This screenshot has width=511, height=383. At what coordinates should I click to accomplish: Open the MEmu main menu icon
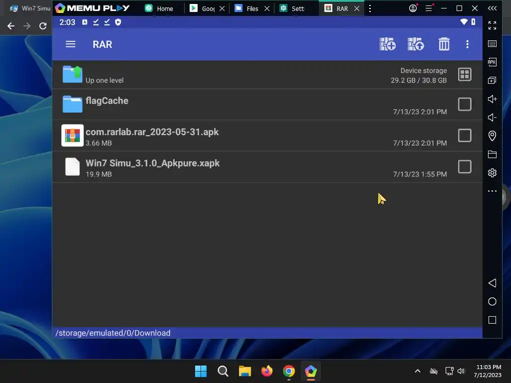point(429,8)
